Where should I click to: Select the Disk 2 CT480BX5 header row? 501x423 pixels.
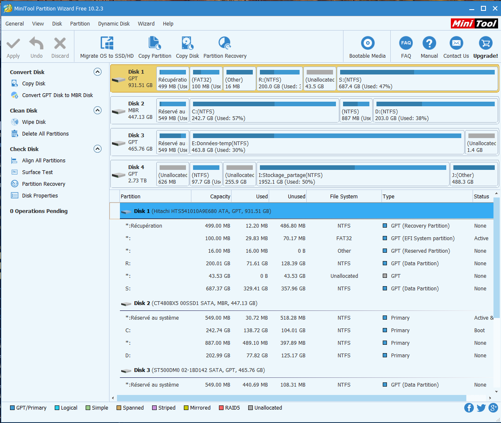307,303
